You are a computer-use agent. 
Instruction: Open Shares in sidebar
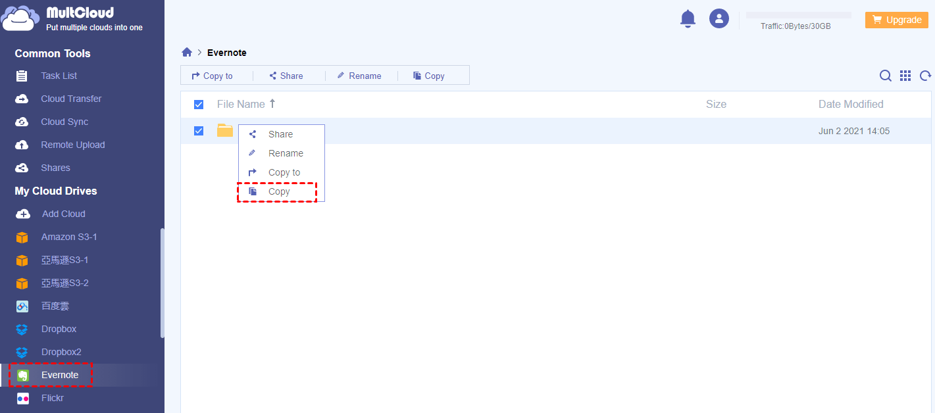55,168
